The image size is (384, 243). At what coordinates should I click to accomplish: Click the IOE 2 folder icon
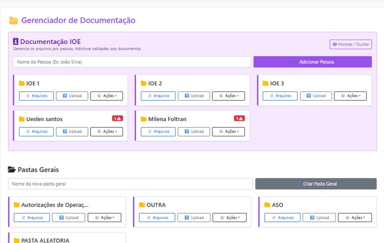point(143,83)
